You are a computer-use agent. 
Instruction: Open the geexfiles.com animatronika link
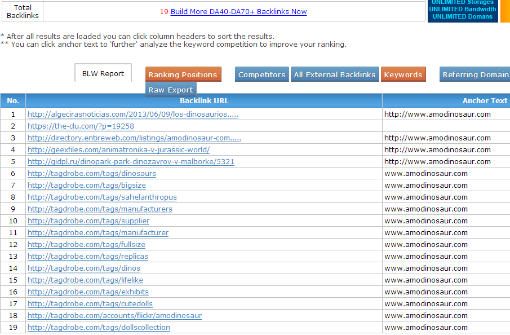pos(119,150)
